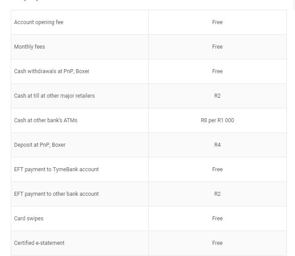Click 'EFT payment to other bank account' label
The width and height of the screenshot is (295, 256).
[56, 194]
